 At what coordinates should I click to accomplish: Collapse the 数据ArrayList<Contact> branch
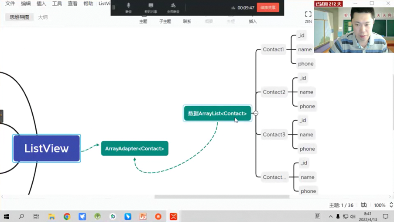[256, 113]
